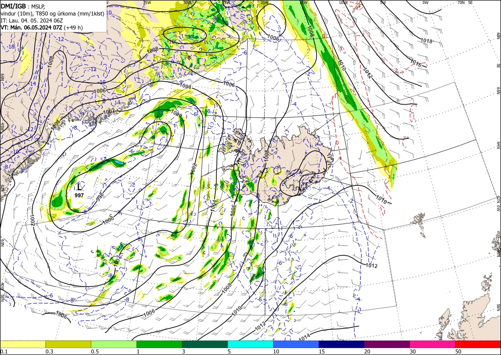
Task: Click the '30W' longitude label
Action: (x=187, y=3)
